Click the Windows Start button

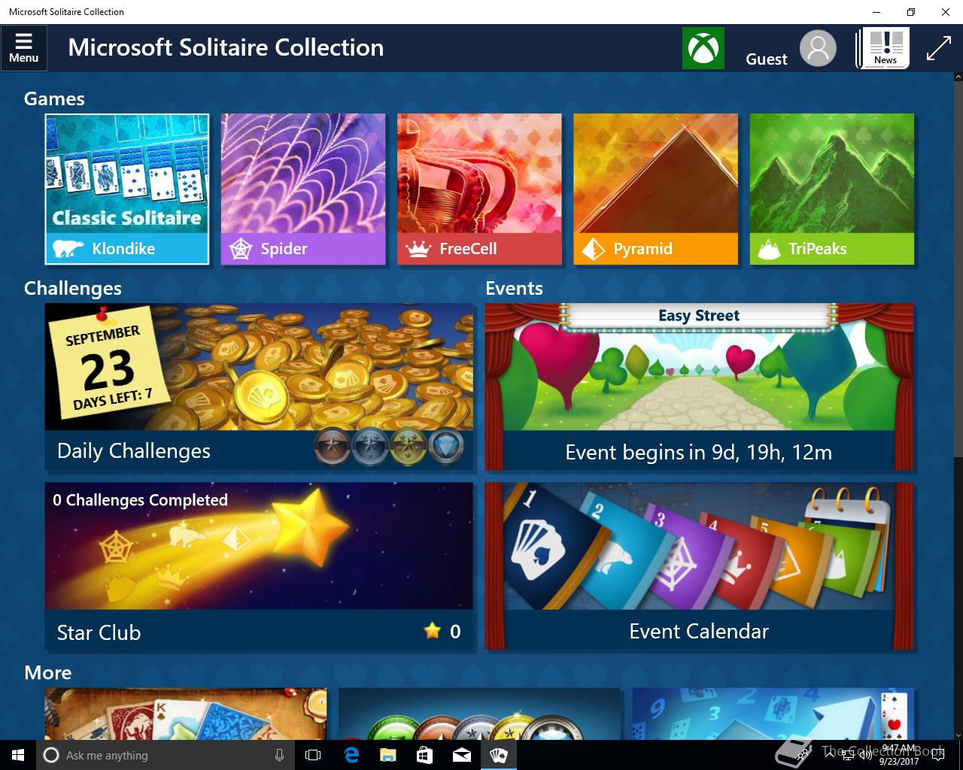click(x=18, y=755)
